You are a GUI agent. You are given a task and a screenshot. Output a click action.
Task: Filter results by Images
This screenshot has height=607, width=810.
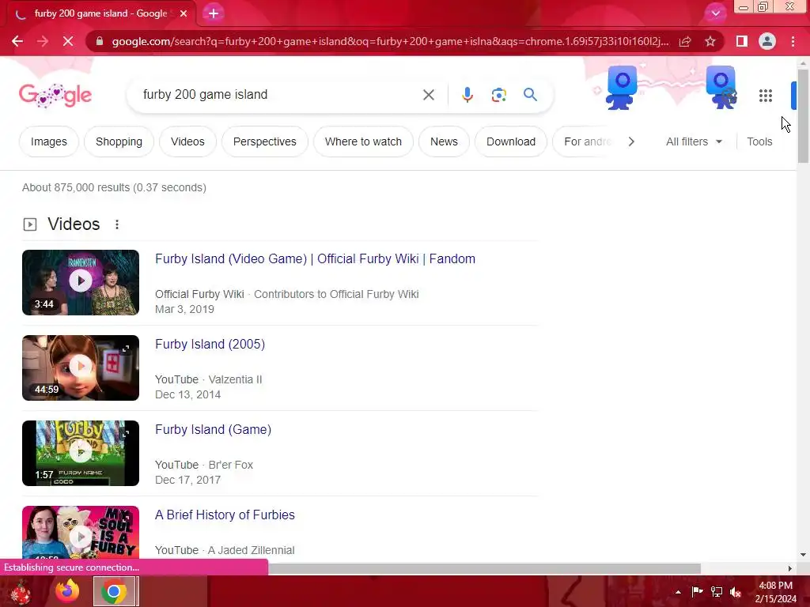pyautogui.click(x=49, y=141)
